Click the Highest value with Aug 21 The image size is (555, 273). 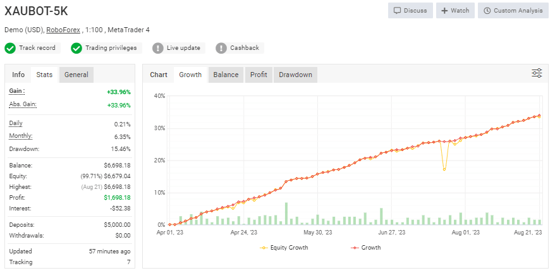[106, 186]
